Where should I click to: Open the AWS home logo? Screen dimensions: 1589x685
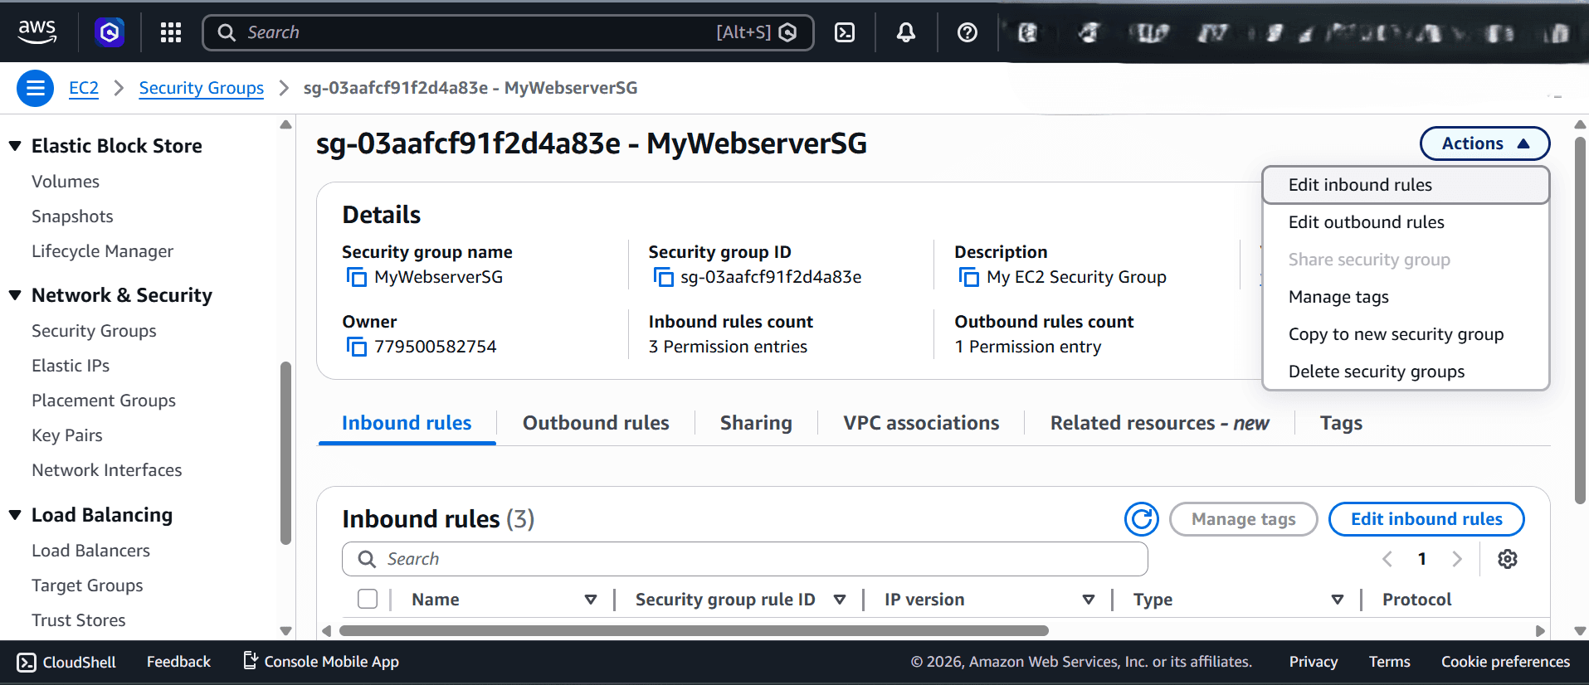[x=37, y=32]
